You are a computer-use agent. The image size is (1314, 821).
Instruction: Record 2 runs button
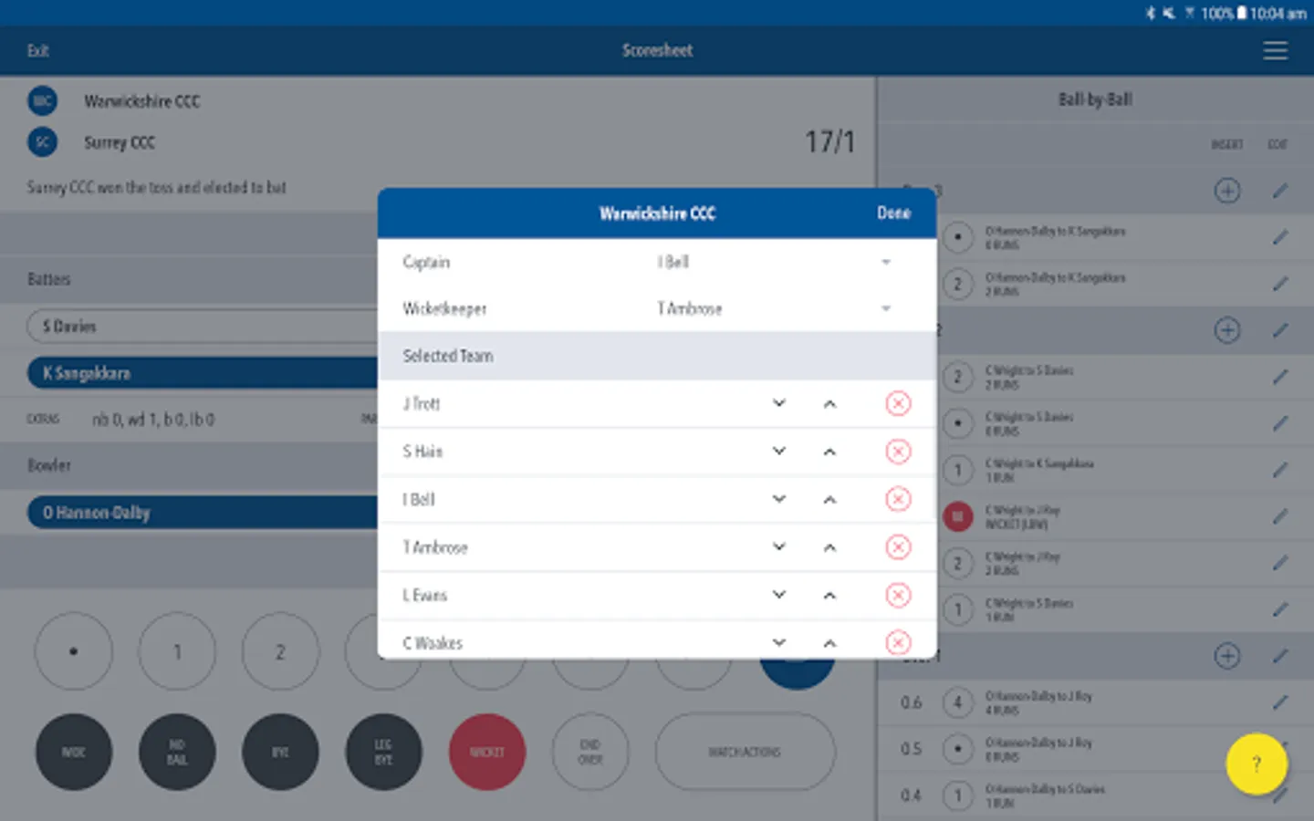280,651
